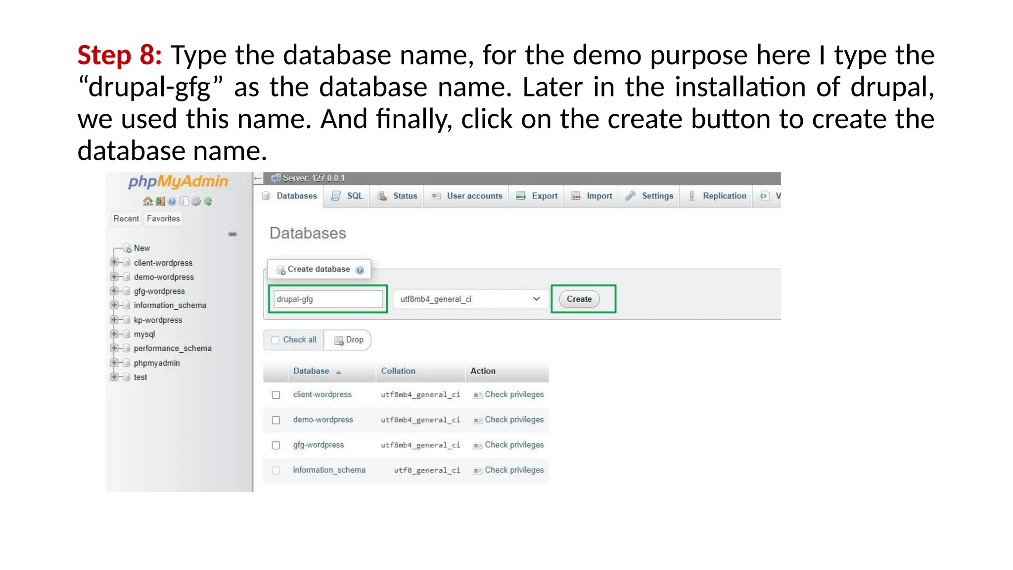Expand kp-wordpress tree node
Viewport: 1013px width, 570px height.
[x=114, y=320]
